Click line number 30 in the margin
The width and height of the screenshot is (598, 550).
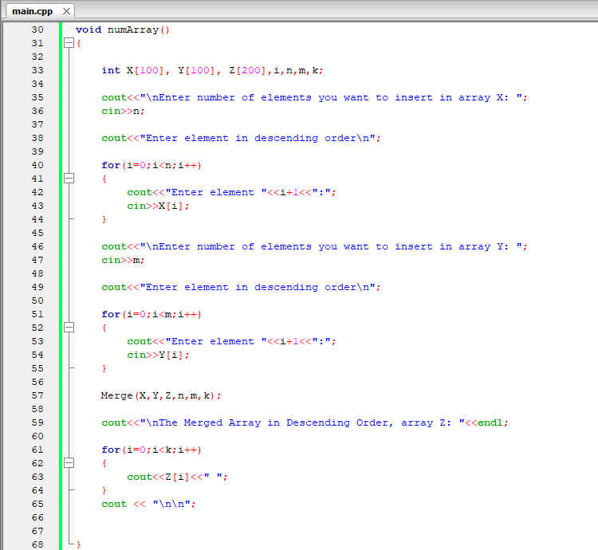pos(37,29)
